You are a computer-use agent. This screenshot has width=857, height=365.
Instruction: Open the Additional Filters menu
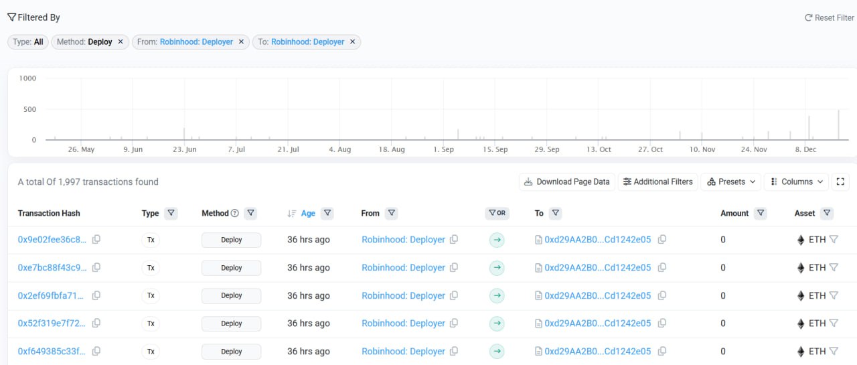657,181
